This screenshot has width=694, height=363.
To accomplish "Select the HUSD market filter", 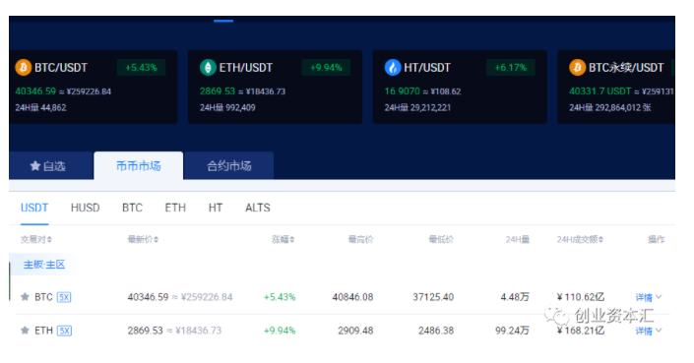I will coord(85,208).
